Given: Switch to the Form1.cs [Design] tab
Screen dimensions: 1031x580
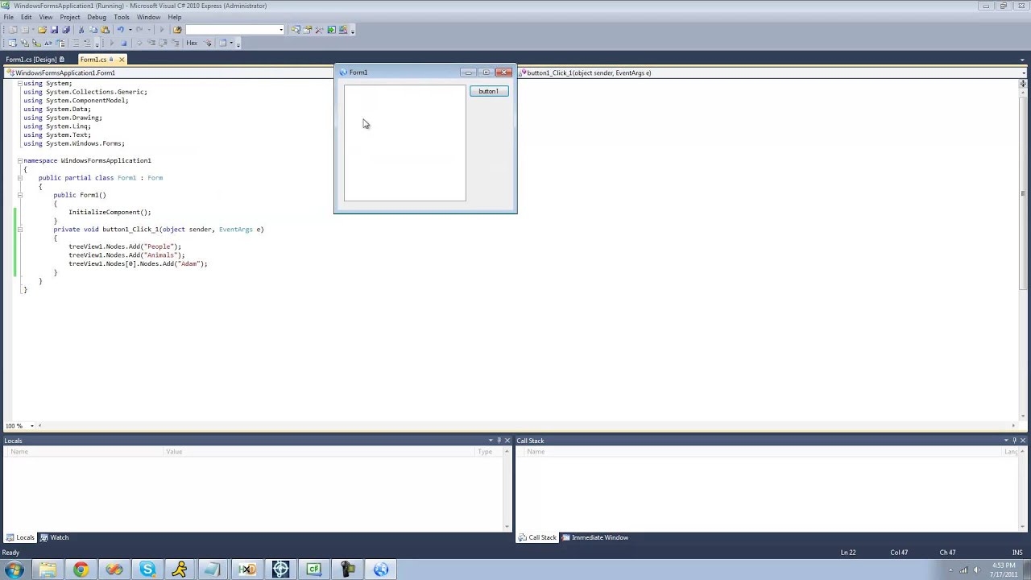Looking at the screenshot, I should click(34, 60).
